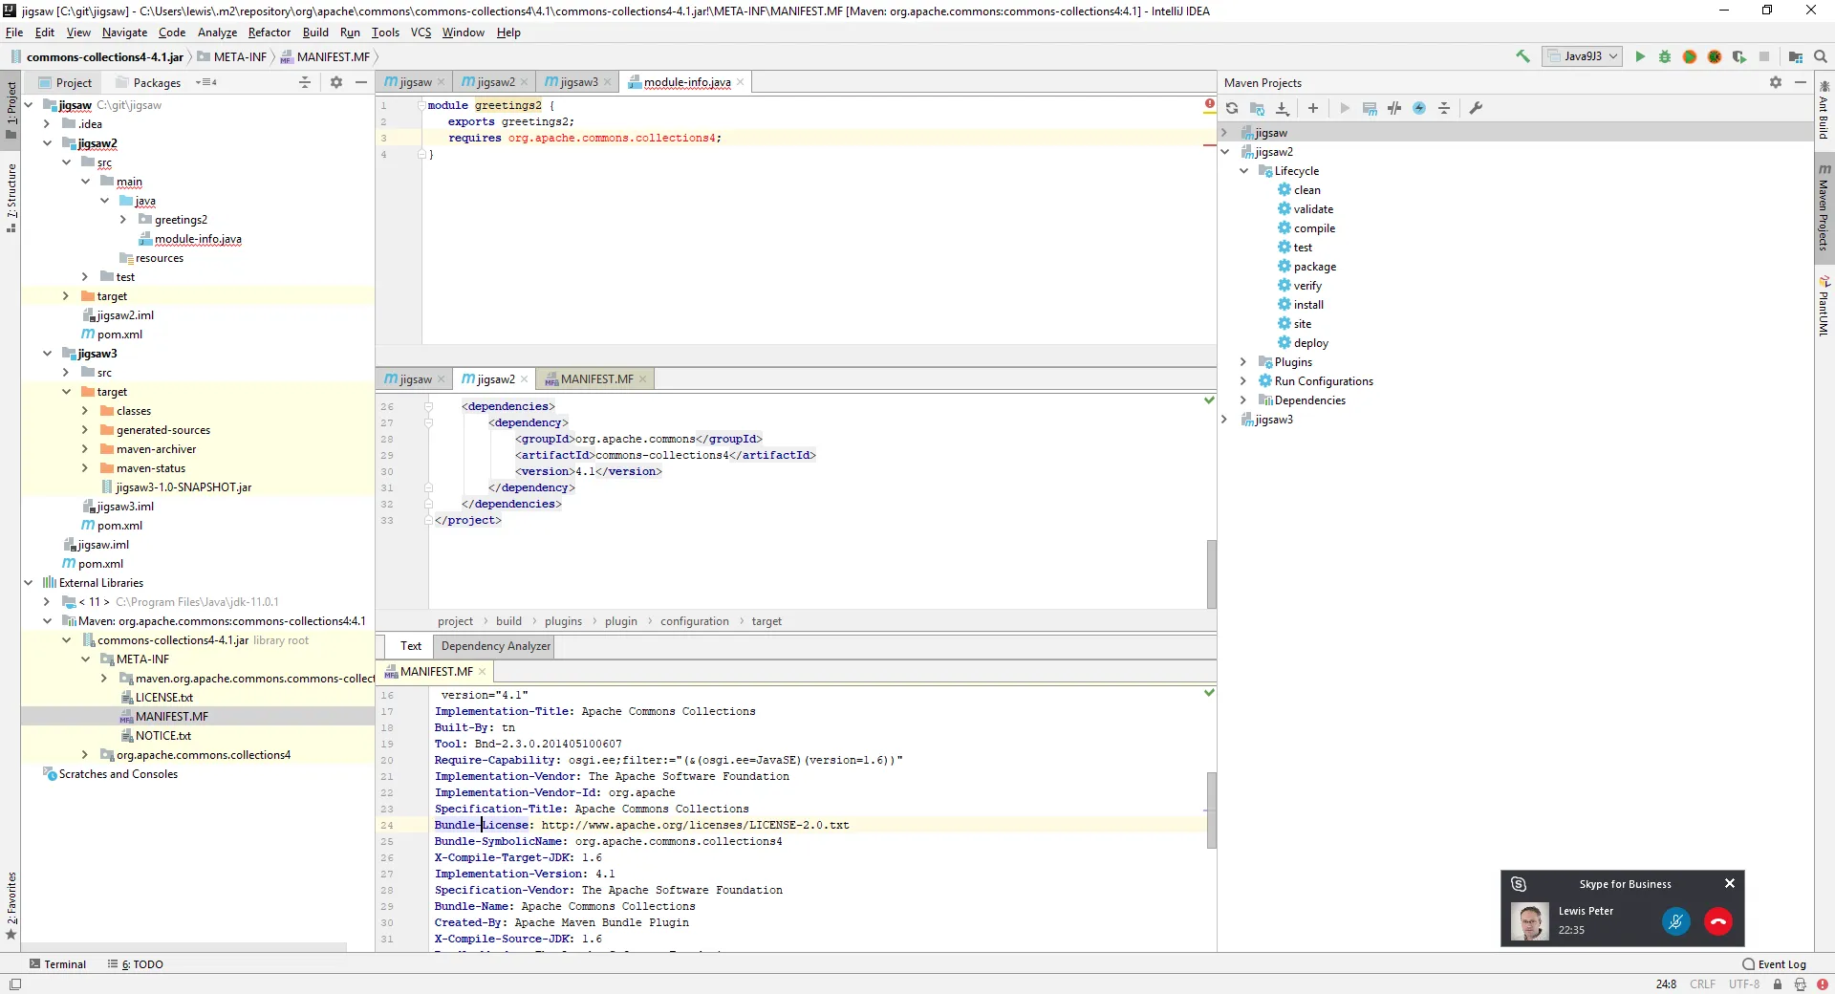The image size is (1835, 994).
Task: Switch to the Dependency Analyzer tab
Action: (495, 646)
